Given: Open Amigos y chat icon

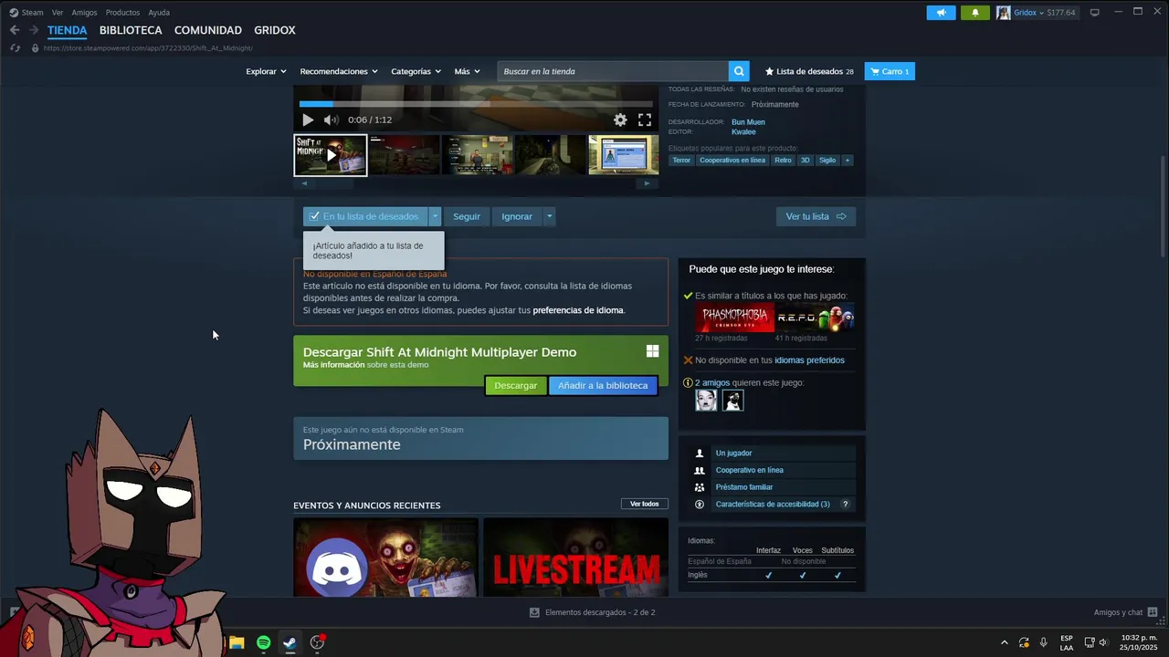Looking at the screenshot, I should point(1152,612).
